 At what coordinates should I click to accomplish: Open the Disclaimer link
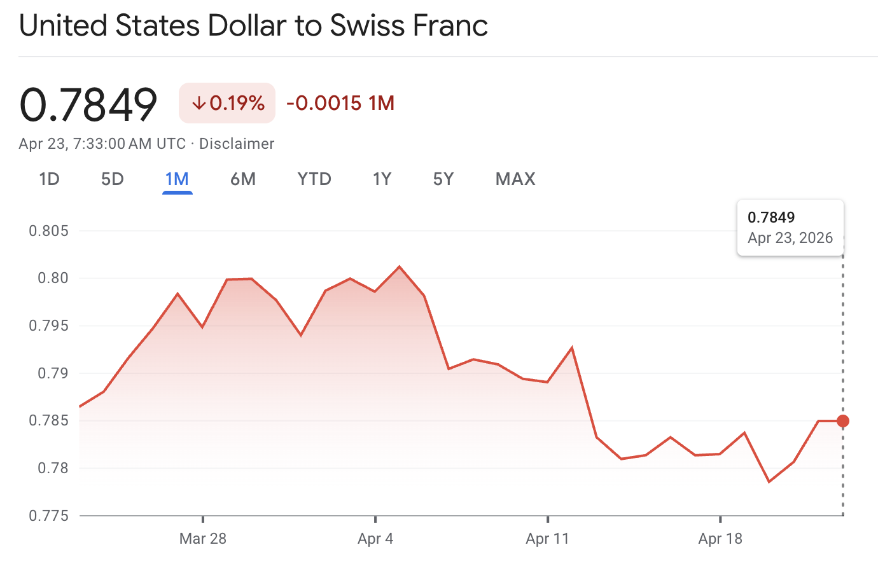point(236,143)
